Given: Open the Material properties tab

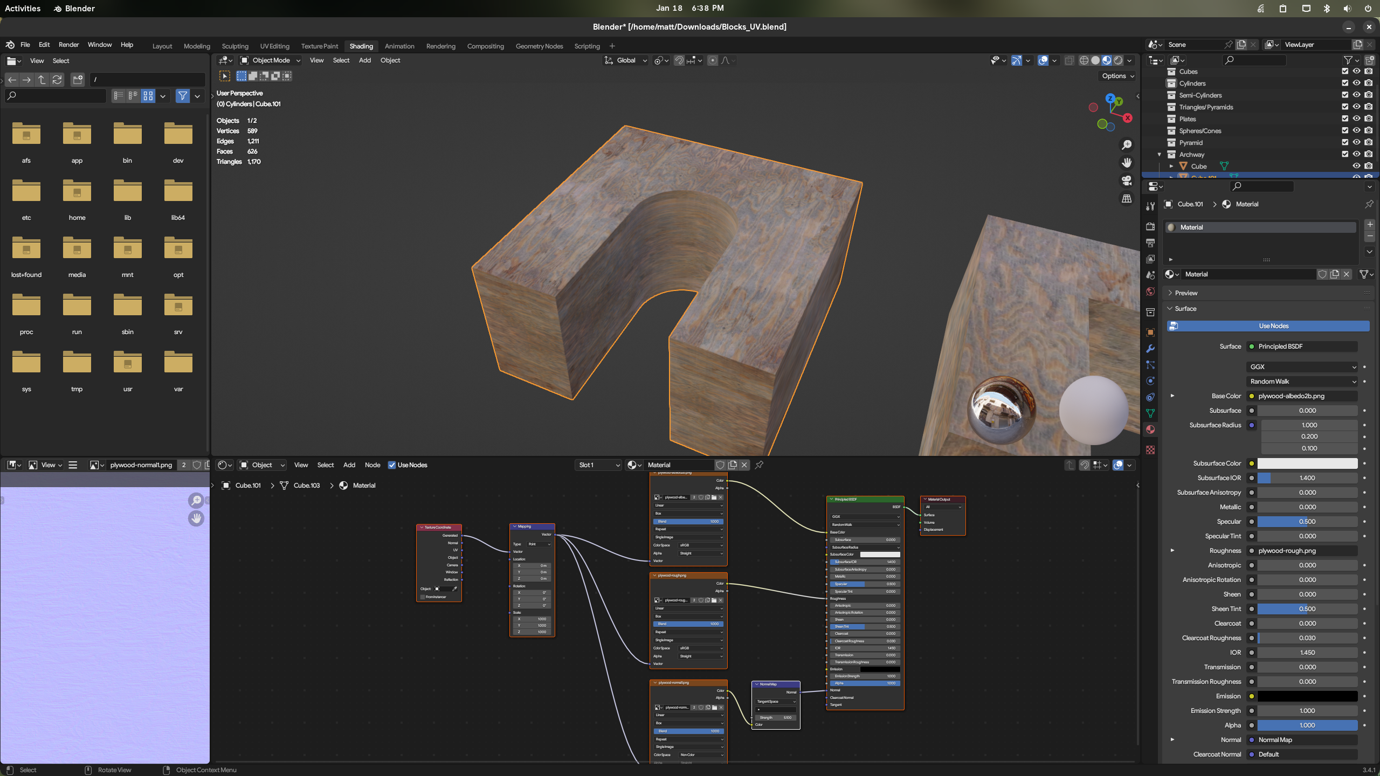Looking at the screenshot, I should [x=1150, y=429].
